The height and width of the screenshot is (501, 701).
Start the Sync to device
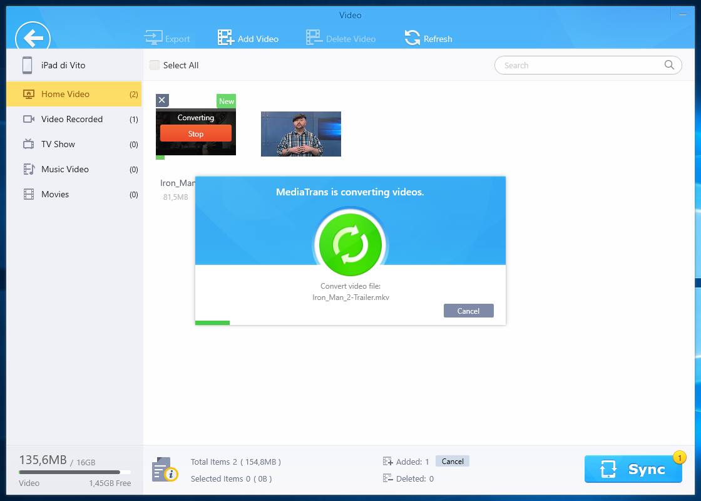tap(633, 469)
